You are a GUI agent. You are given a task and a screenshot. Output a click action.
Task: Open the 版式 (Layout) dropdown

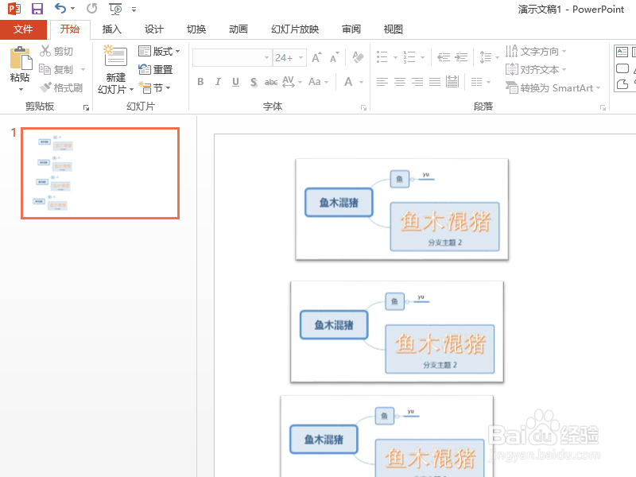159,50
